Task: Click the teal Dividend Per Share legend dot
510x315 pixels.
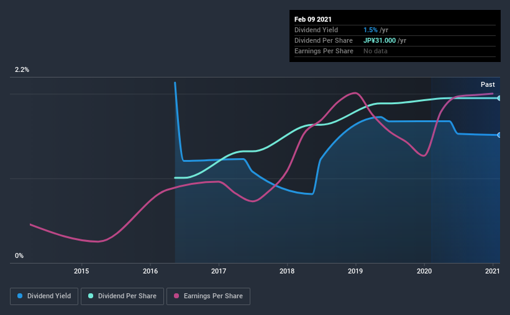Action: click(x=91, y=296)
